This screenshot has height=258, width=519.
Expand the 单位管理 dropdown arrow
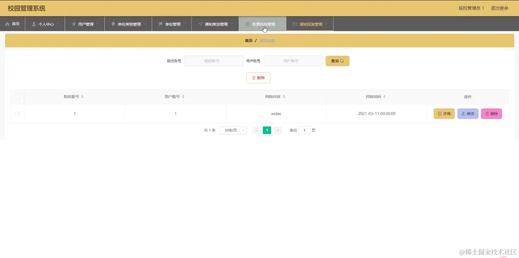coord(184,24)
